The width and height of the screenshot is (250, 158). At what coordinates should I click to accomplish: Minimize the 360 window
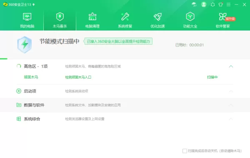[x=236, y=5]
